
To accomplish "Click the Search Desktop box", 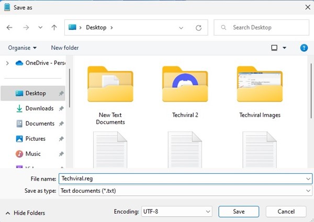I will (x=262, y=27).
